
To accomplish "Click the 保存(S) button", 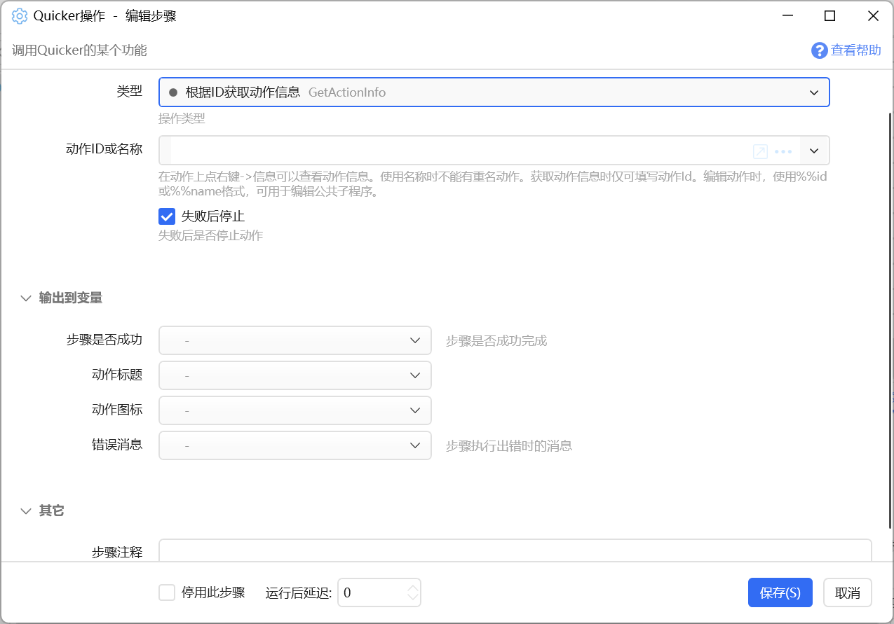I will click(780, 592).
